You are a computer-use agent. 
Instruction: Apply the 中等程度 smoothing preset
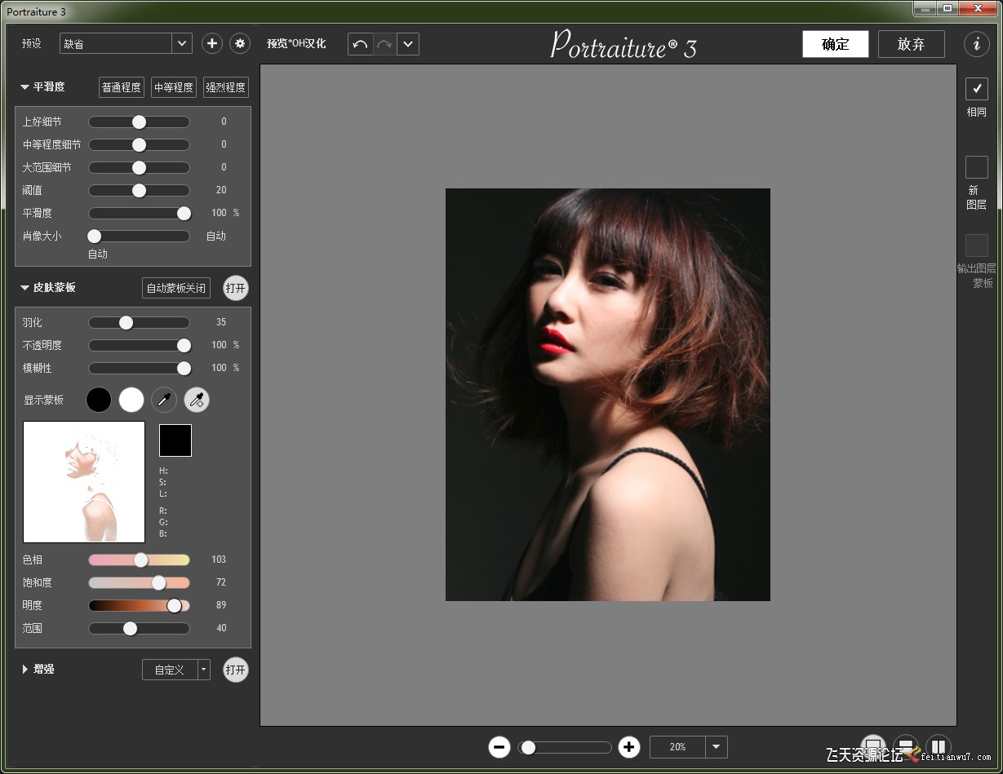point(174,87)
